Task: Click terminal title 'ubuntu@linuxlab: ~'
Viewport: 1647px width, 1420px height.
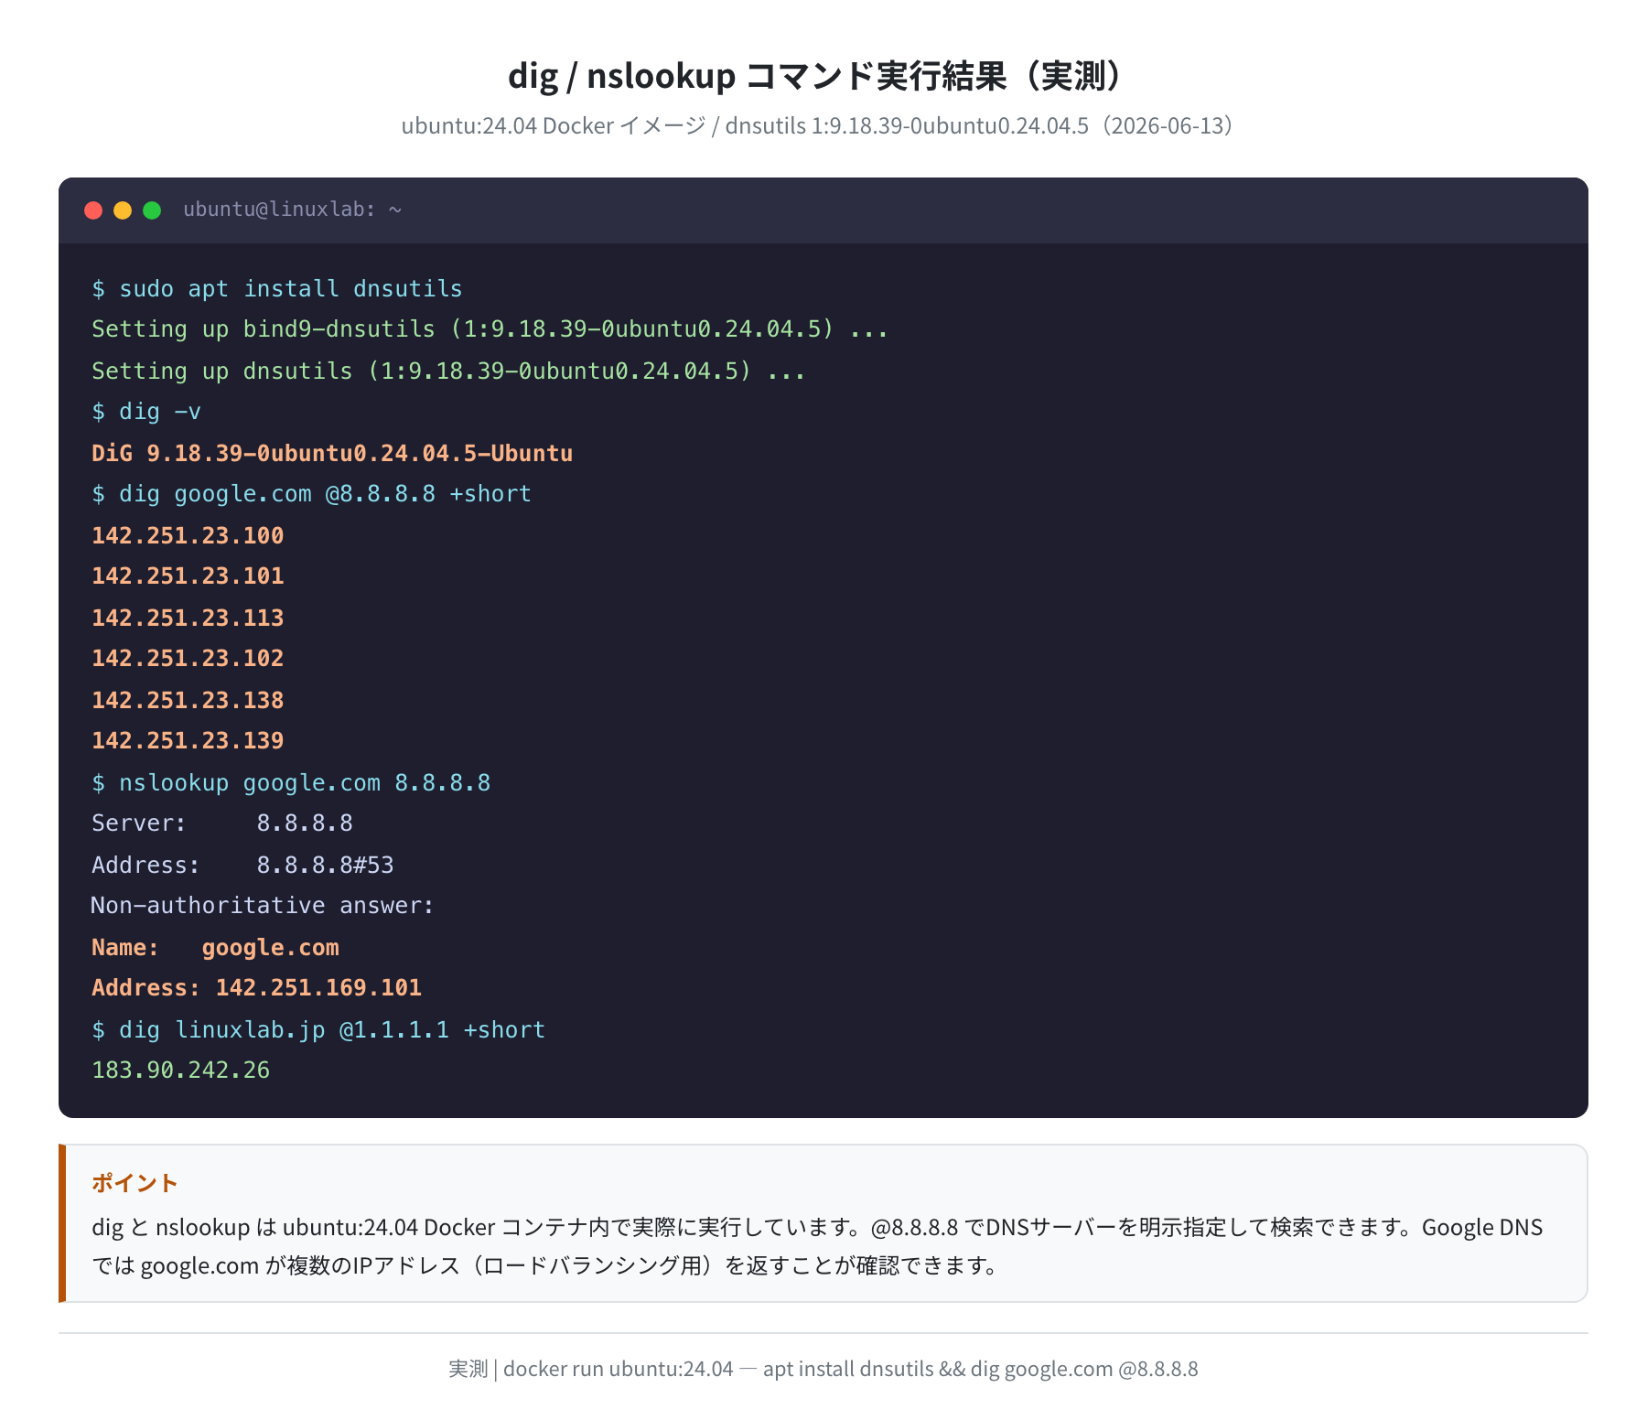Action: tap(293, 210)
